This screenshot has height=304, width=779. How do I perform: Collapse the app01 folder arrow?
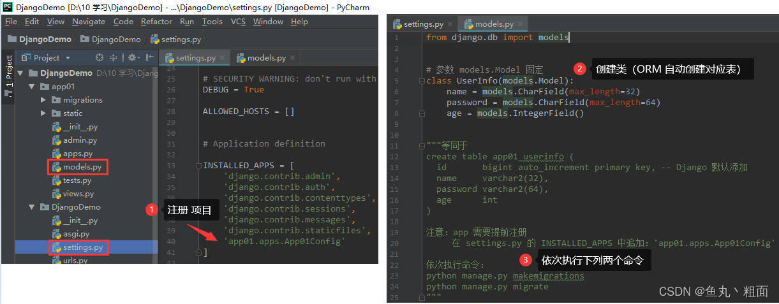32,86
